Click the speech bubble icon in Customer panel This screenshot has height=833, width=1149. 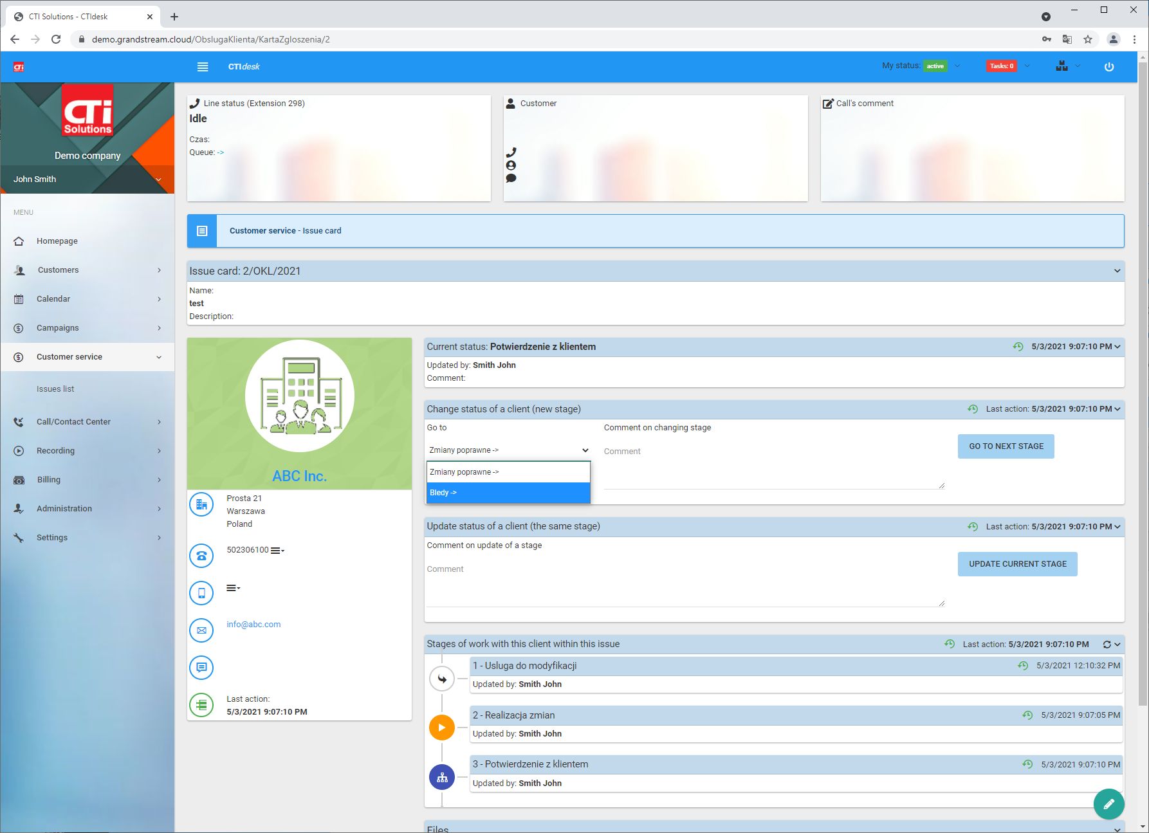coord(511,178)
